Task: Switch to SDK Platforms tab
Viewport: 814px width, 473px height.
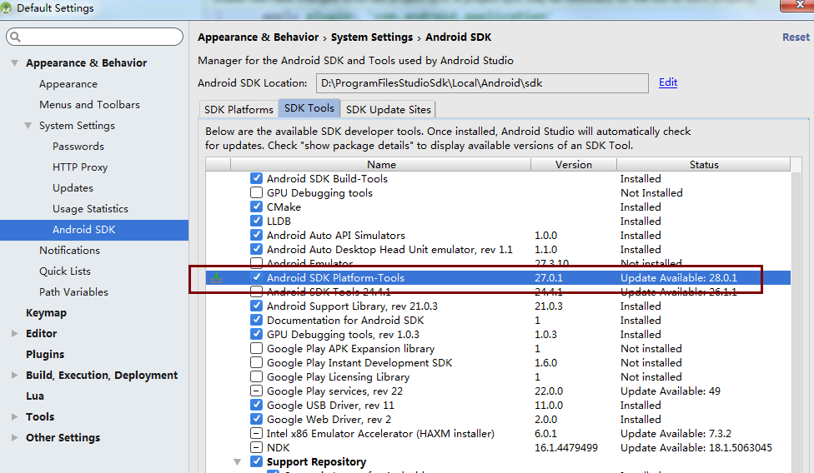Action: 239,109
